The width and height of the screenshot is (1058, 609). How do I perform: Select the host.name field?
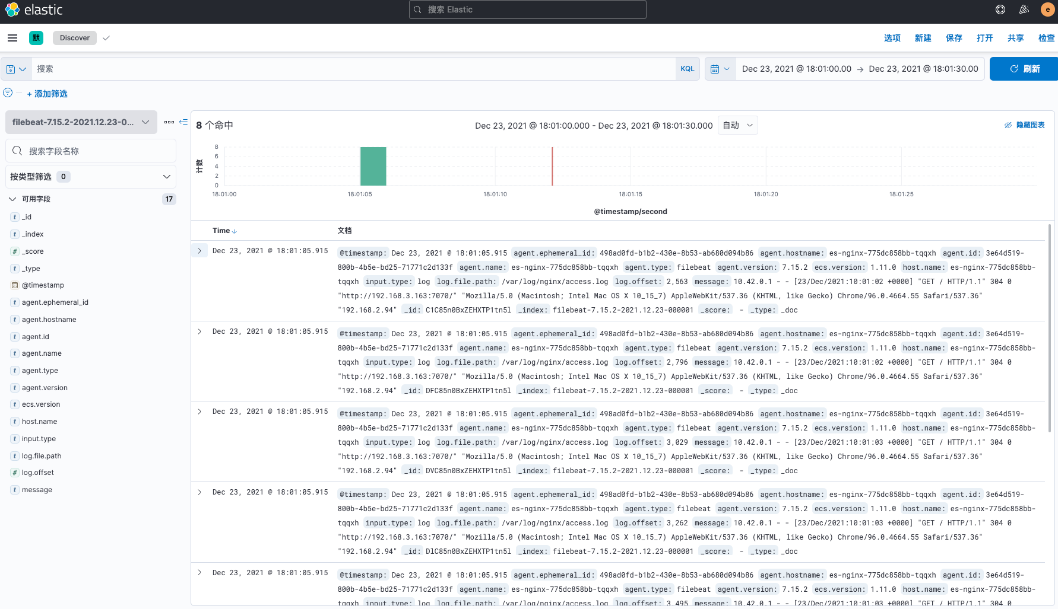pyautogui.click(x=40, y=422)
